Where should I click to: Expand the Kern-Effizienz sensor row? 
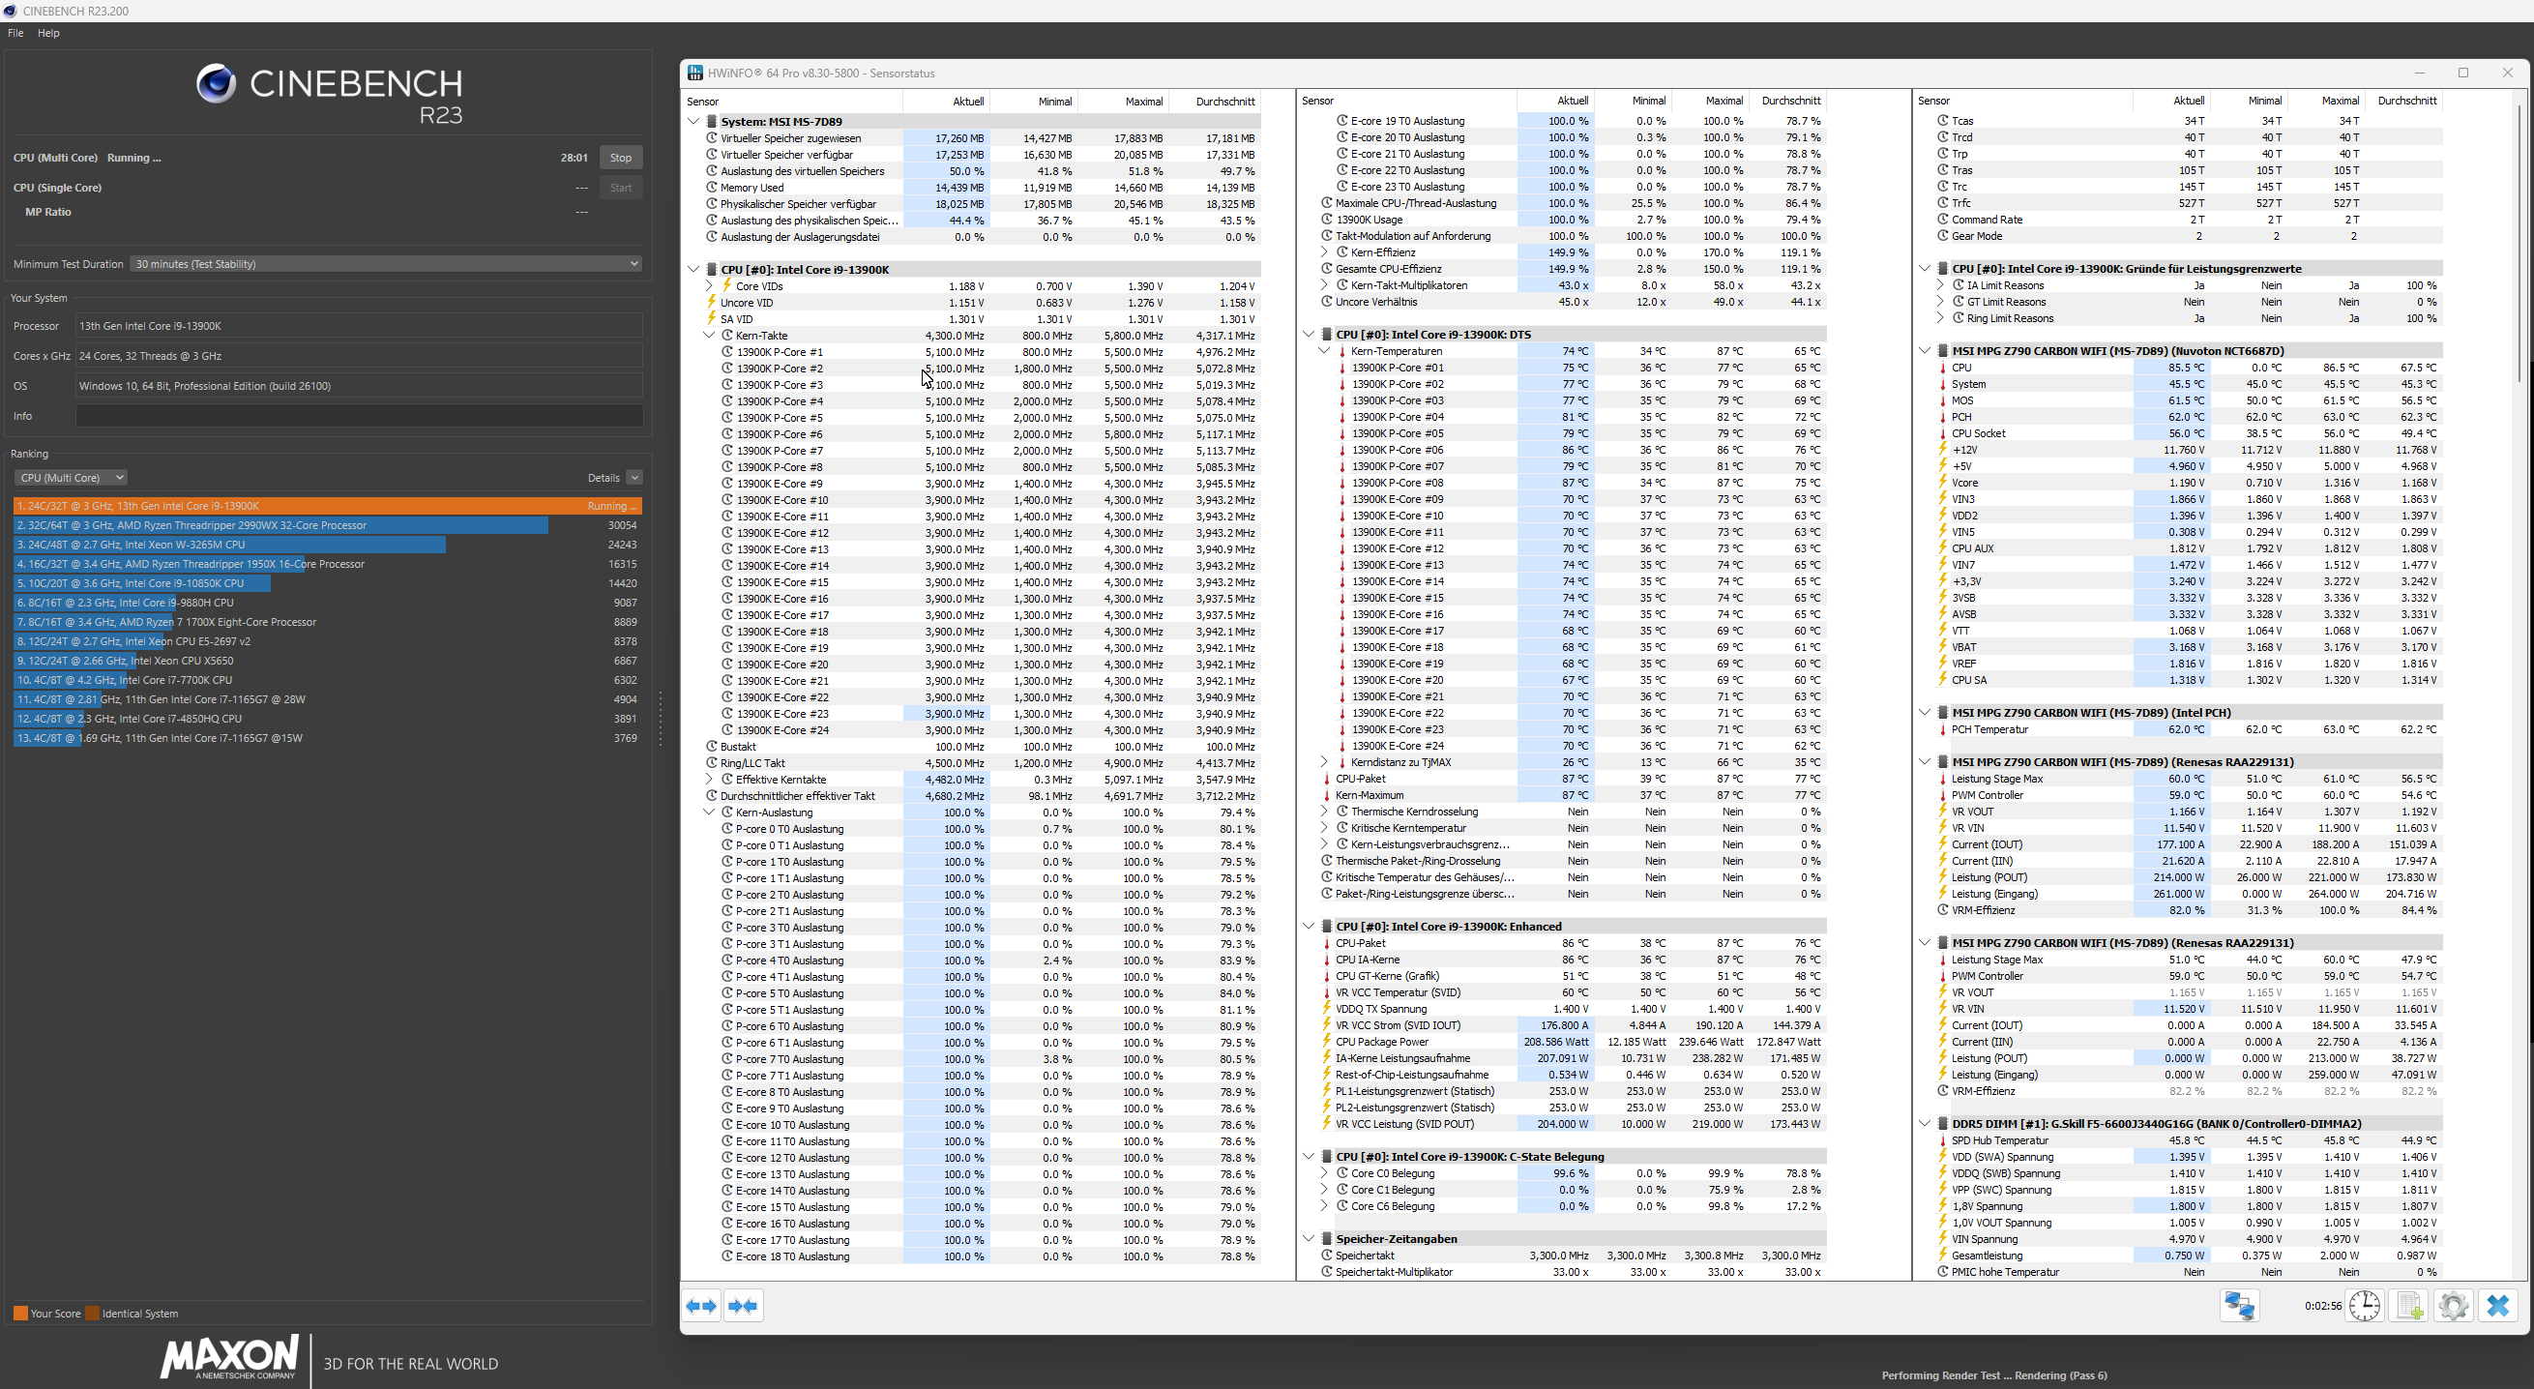(x=1323, y=251)
